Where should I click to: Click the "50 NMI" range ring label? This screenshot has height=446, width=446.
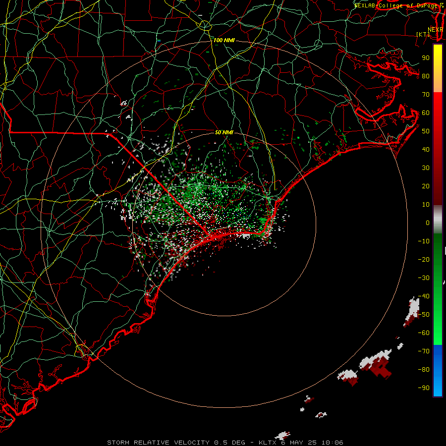pos(224,132)
